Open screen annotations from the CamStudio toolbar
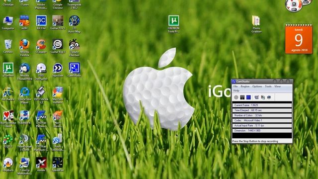This screenshot has width=318, height=179. [x=263, y=97]
